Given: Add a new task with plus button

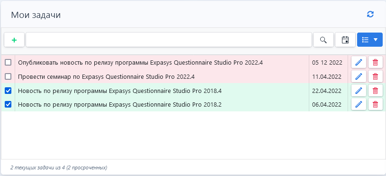Looking at the screenshot, I should 14,40.
